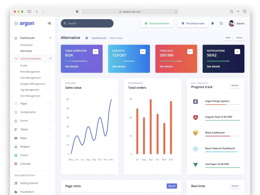Go back using browser back arrow

pyautogui.click(x=37, y=11)
